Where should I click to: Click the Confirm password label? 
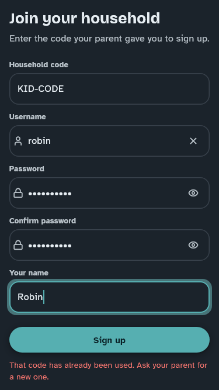pyautogui.click(x=43, y=220)
